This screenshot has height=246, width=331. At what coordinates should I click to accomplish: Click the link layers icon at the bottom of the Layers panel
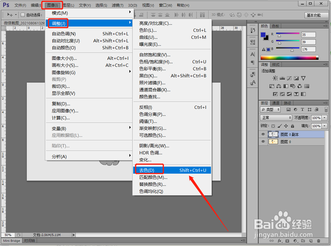tap(272, 241)
